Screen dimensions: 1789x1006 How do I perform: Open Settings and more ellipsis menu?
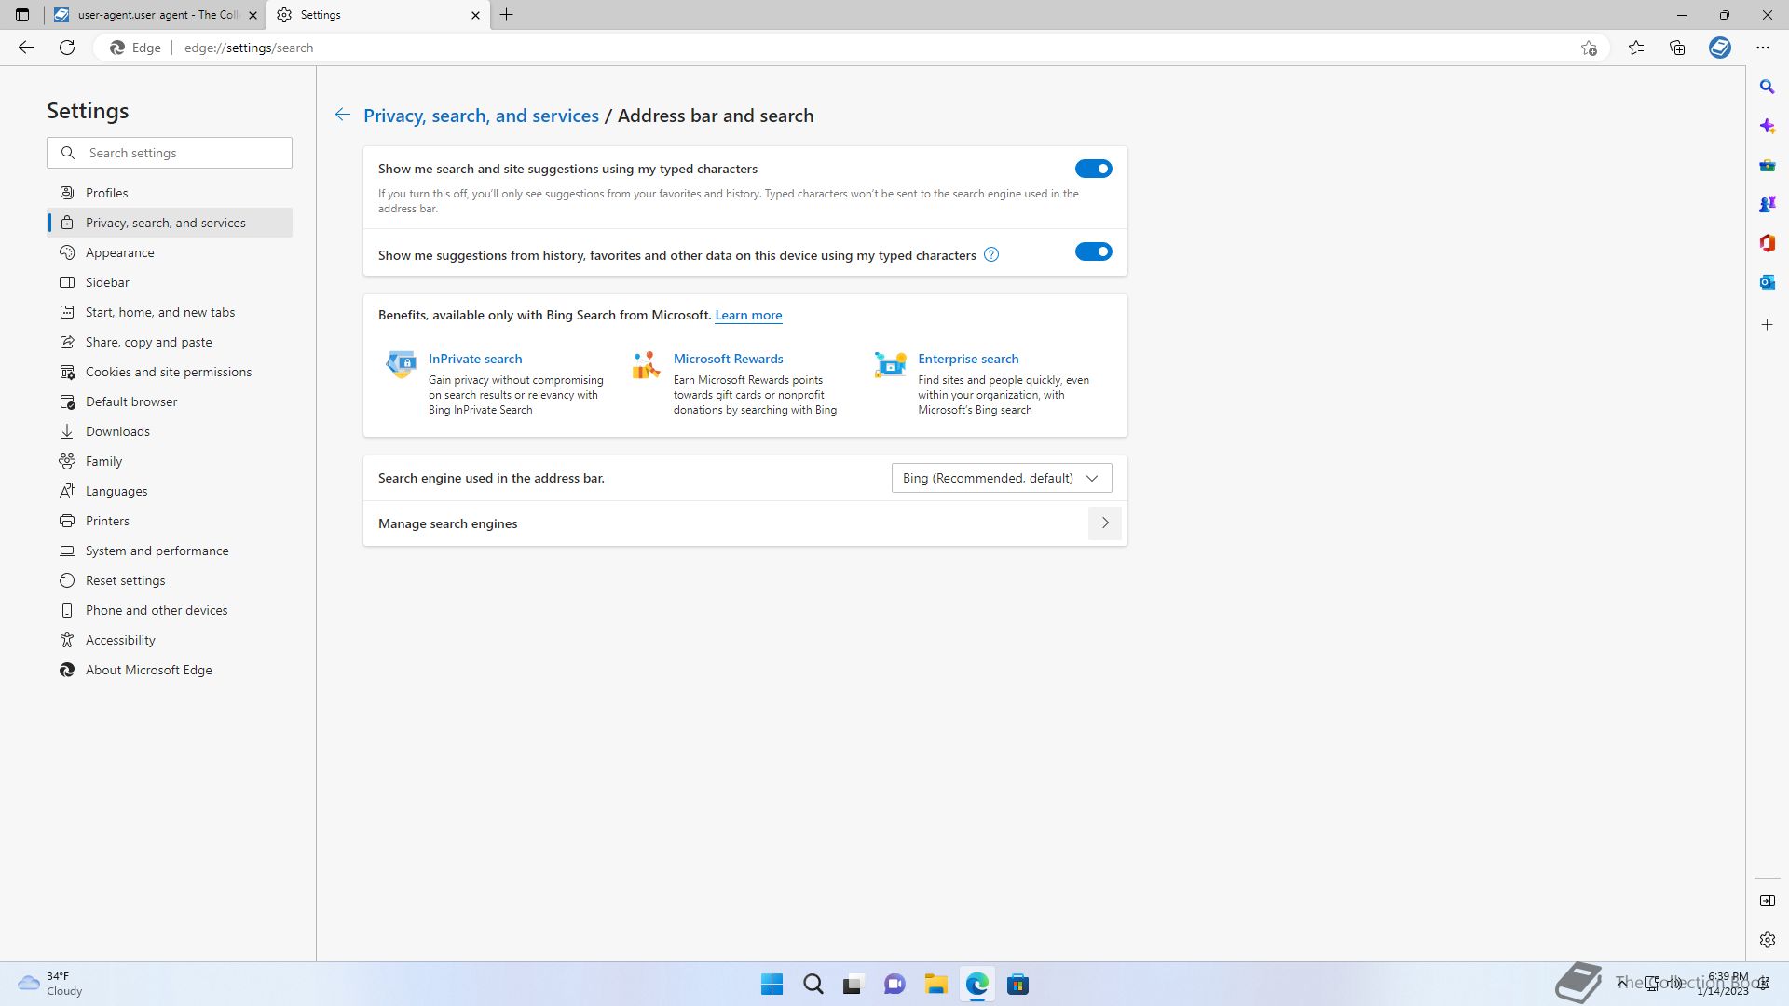[x=1762, y=48]
